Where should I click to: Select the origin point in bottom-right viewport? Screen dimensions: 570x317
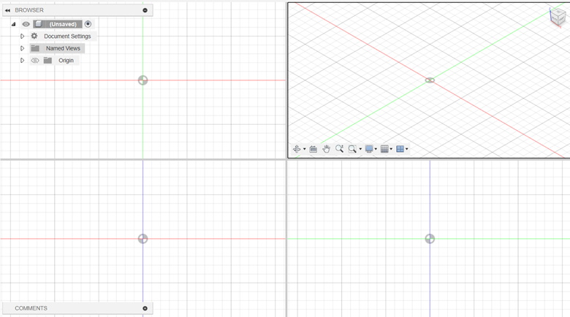[x=430, y=239]
